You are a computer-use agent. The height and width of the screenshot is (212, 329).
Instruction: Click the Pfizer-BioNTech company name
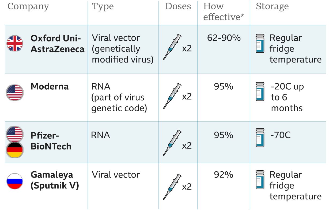coord(51,141)
